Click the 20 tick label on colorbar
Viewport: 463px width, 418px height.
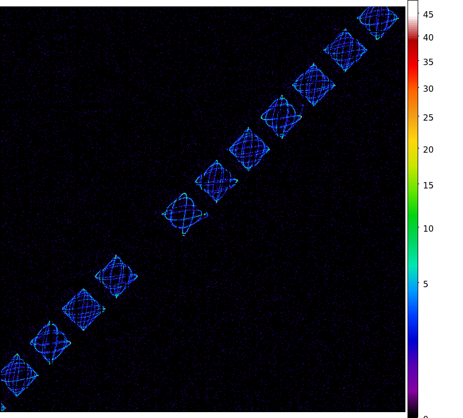[x=428, y=149]
